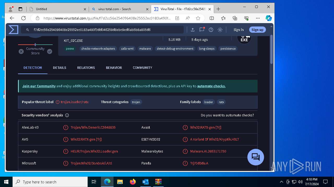Open the DETAILS tab
Screen dimensions: 334x187
(x=59, y=68)
